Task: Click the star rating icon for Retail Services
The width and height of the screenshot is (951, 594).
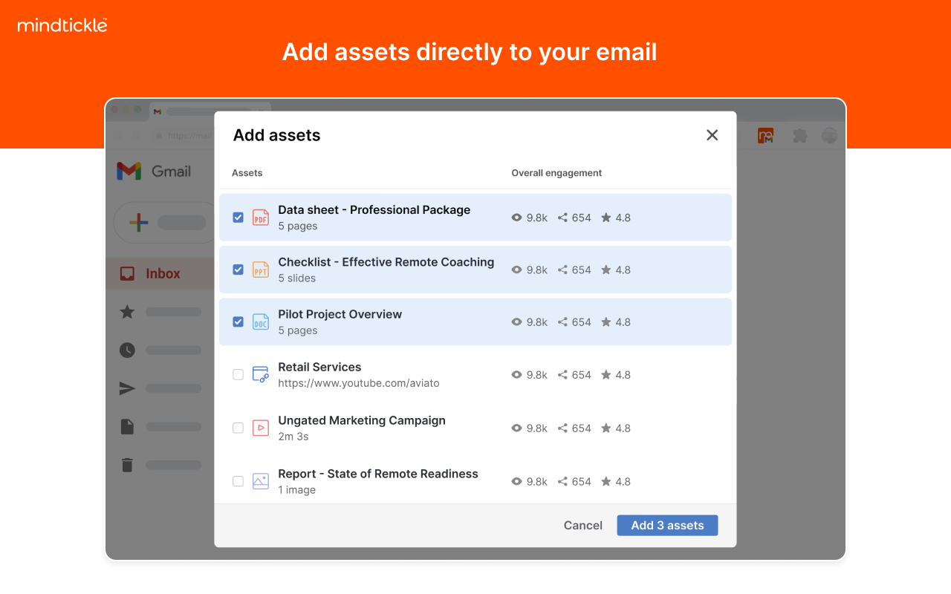Action: coord(606,374)
